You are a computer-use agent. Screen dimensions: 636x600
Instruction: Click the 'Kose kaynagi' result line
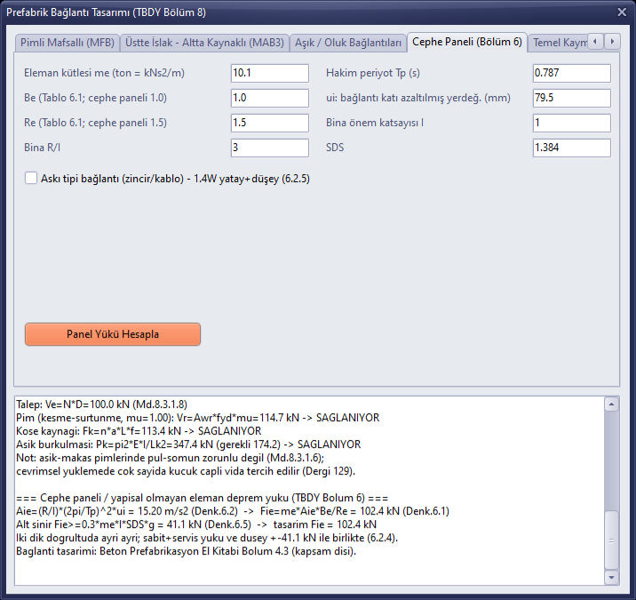click(139, 431)
